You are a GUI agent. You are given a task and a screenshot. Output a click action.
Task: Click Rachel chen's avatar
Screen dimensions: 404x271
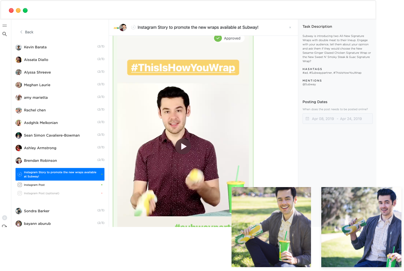pos(19,110)
